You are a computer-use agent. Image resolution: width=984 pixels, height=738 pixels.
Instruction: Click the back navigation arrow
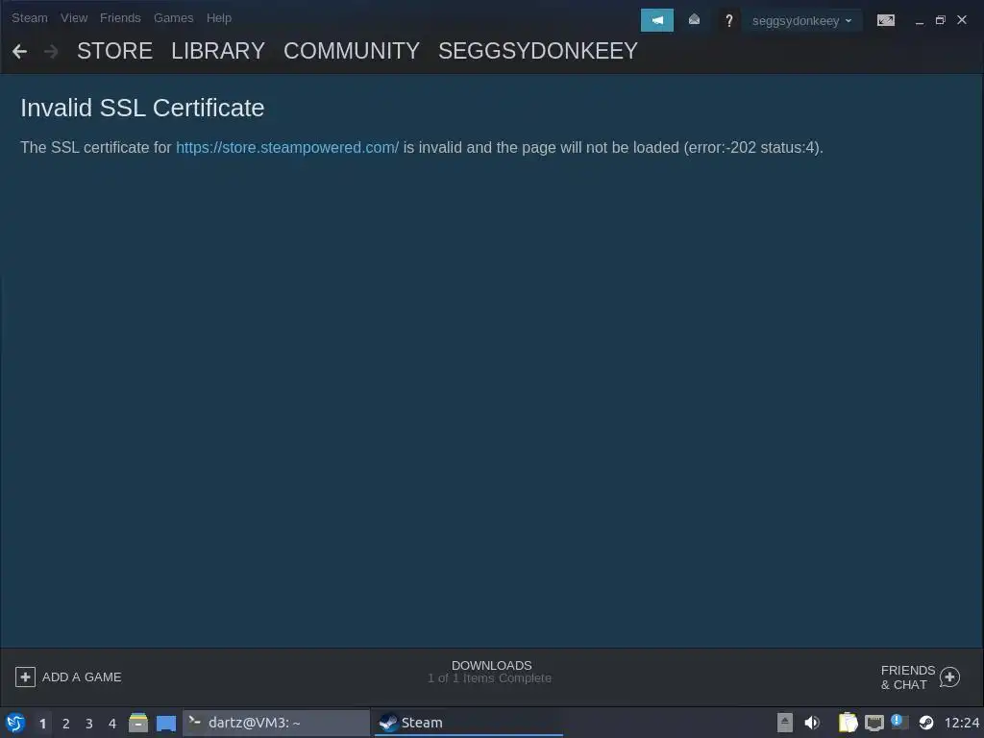pyautogui.click(x=19, y=52)
